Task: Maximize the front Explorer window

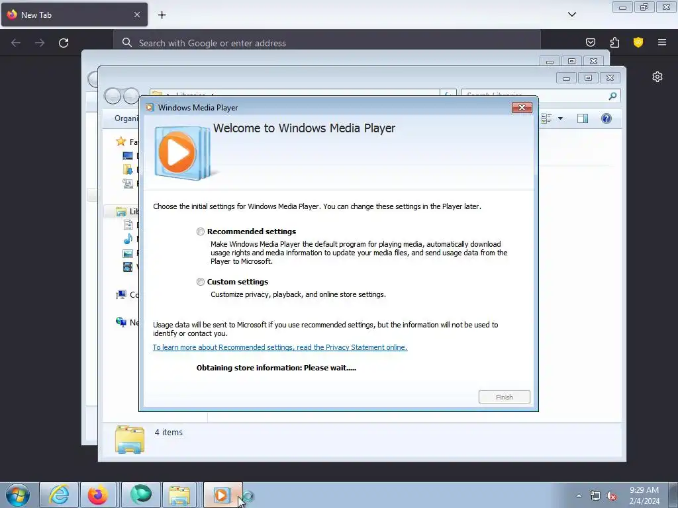Action: point(588,78)
